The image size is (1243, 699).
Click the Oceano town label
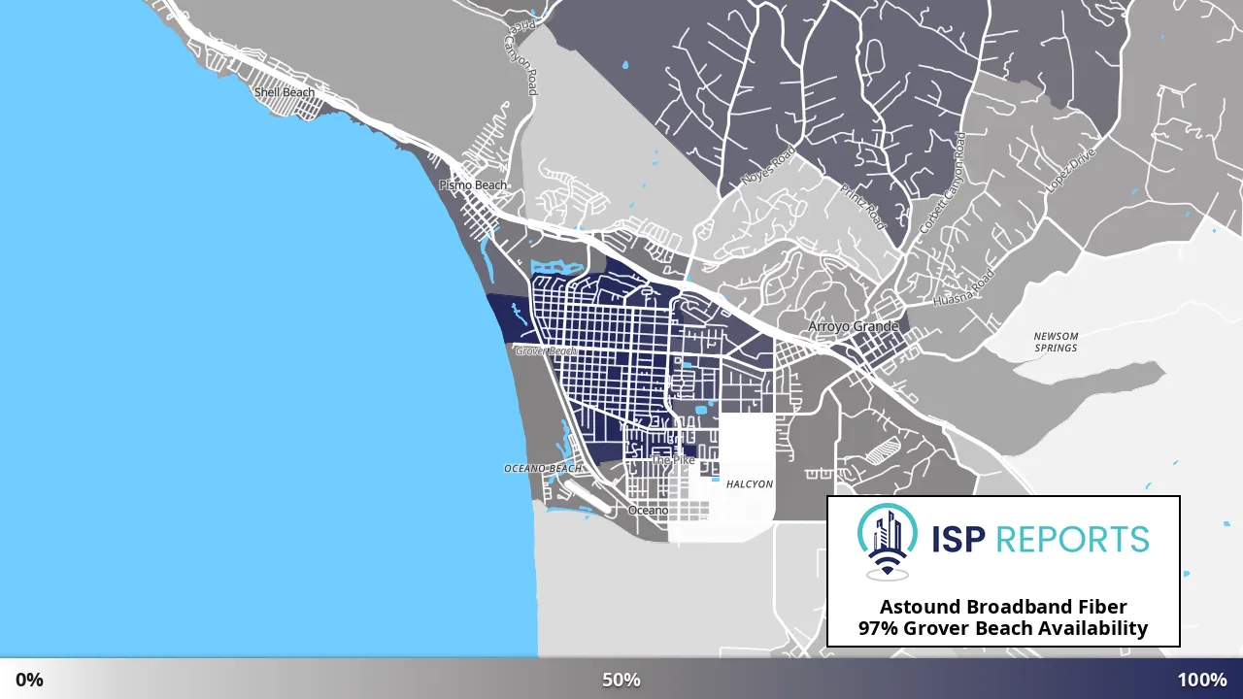648,511
